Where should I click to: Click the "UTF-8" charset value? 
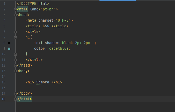coord(63,20)
